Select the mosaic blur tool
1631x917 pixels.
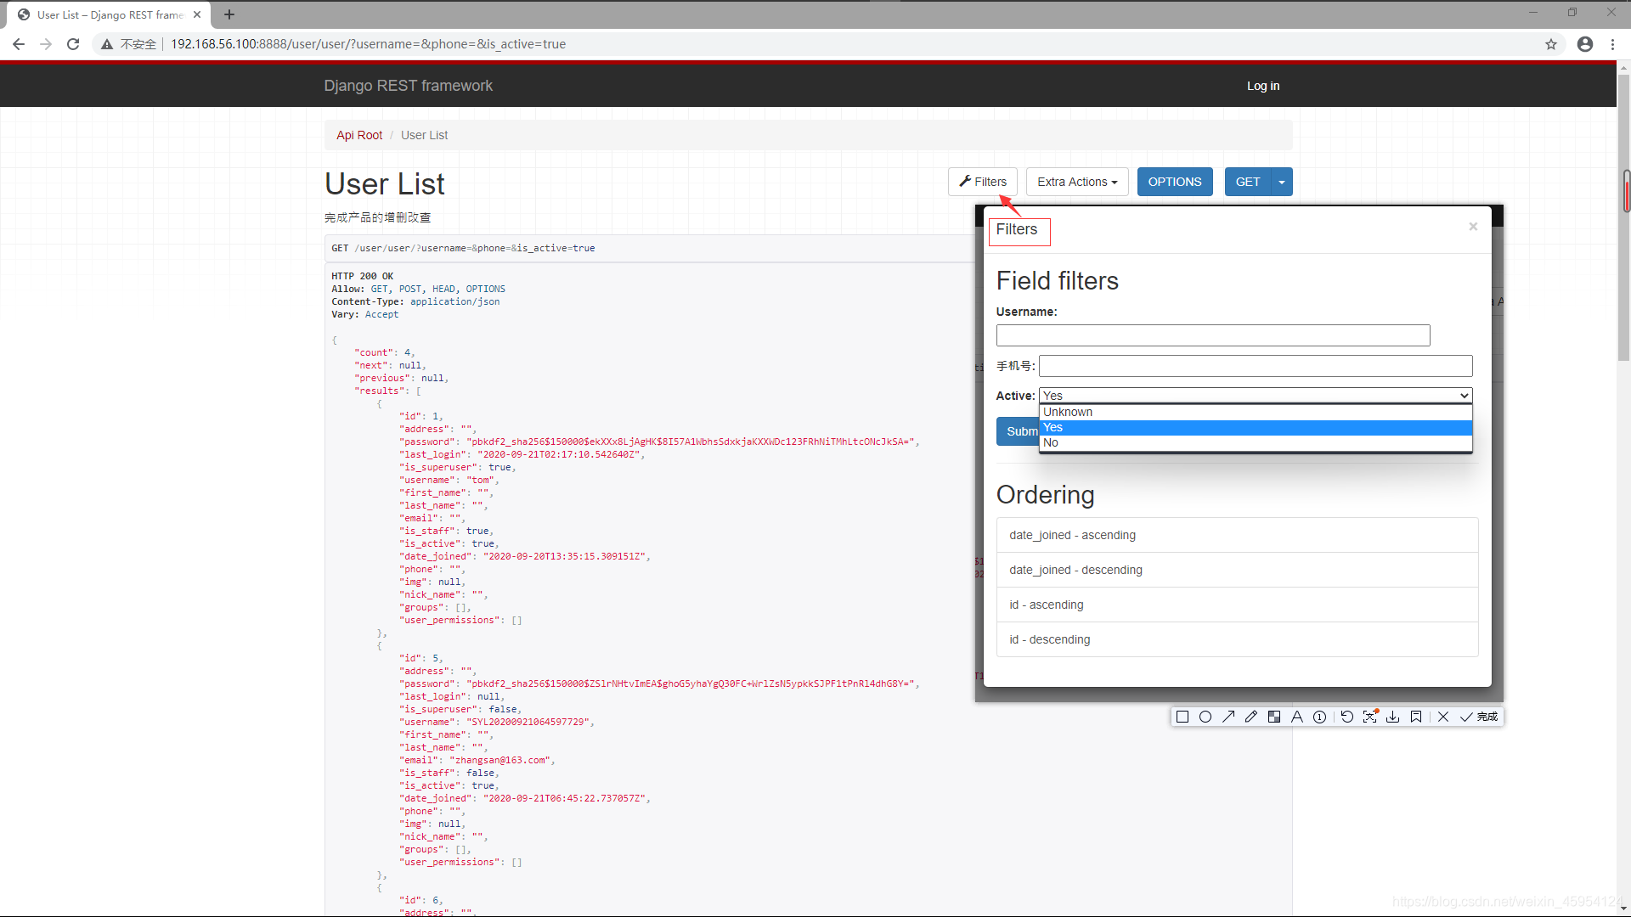tap(1274, 717)
